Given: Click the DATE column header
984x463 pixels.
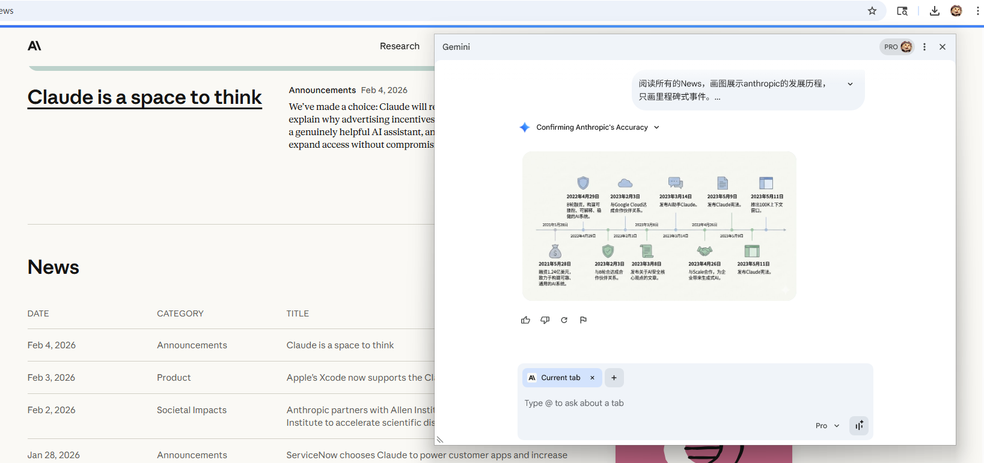Looking at the screenshot, I should [38, 313].
